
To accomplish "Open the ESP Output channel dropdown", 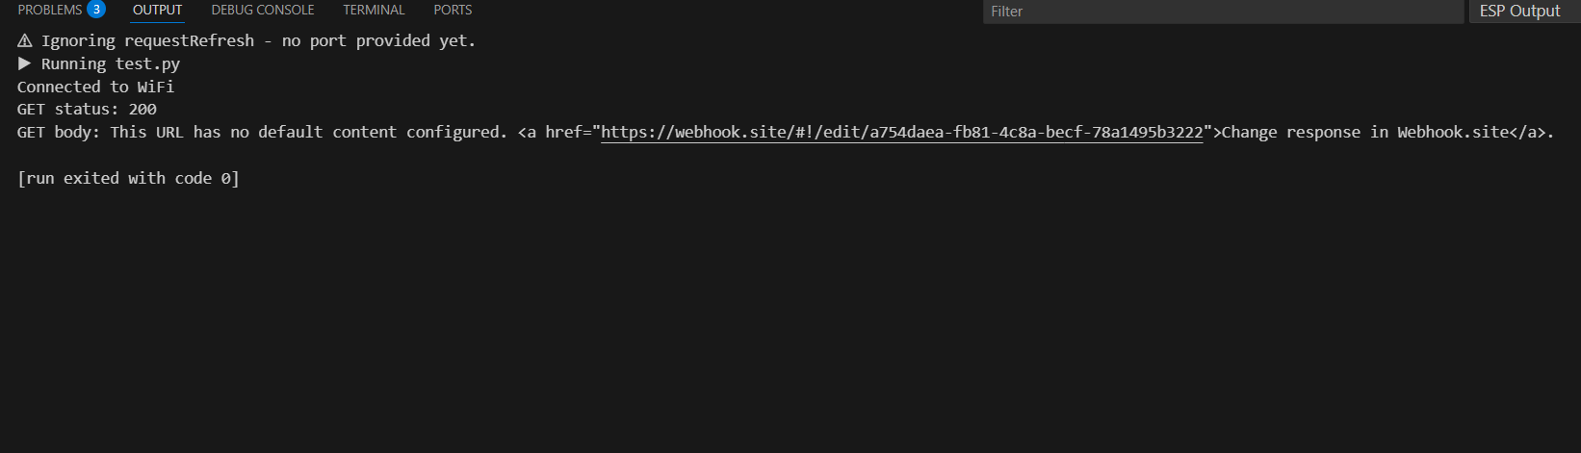I will [1519, 12].
